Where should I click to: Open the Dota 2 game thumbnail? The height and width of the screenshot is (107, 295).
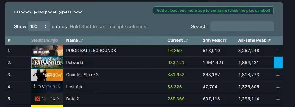(47, 98)
